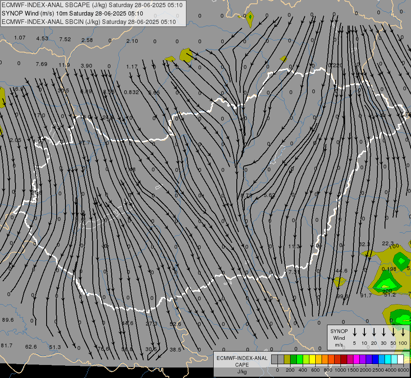The image size is (411, 378).
Task: Click the 50 m/s wind arrow in legend
Action: click(x=393, y=332)
